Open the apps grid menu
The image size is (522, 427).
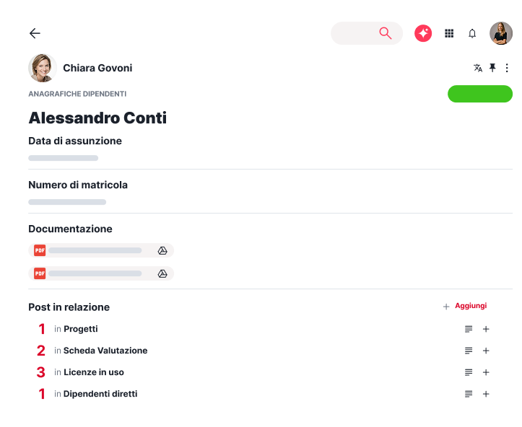tap(449, 33)
